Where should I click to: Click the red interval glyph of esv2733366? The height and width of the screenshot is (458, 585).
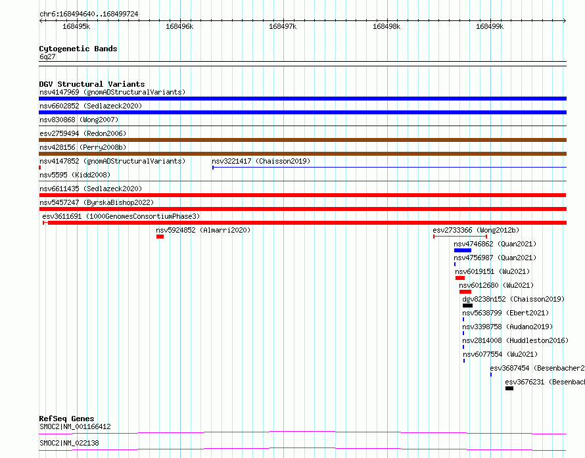460,237
